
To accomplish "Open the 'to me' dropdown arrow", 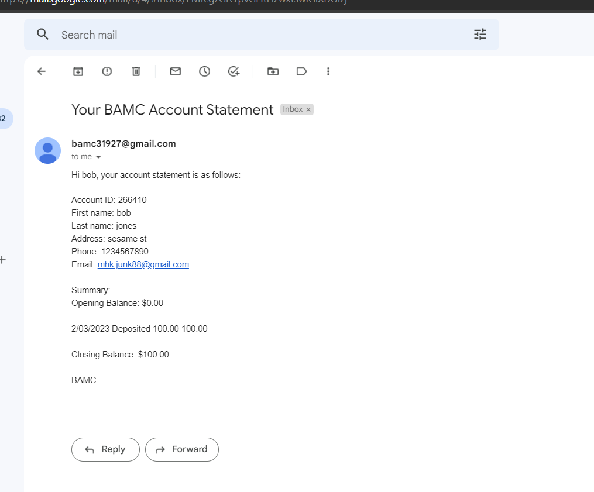I will (99, 156).
